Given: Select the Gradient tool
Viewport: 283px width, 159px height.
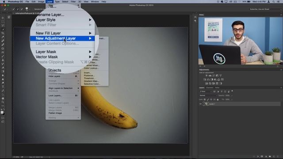Looking at the screenshot, I should 3,72.
